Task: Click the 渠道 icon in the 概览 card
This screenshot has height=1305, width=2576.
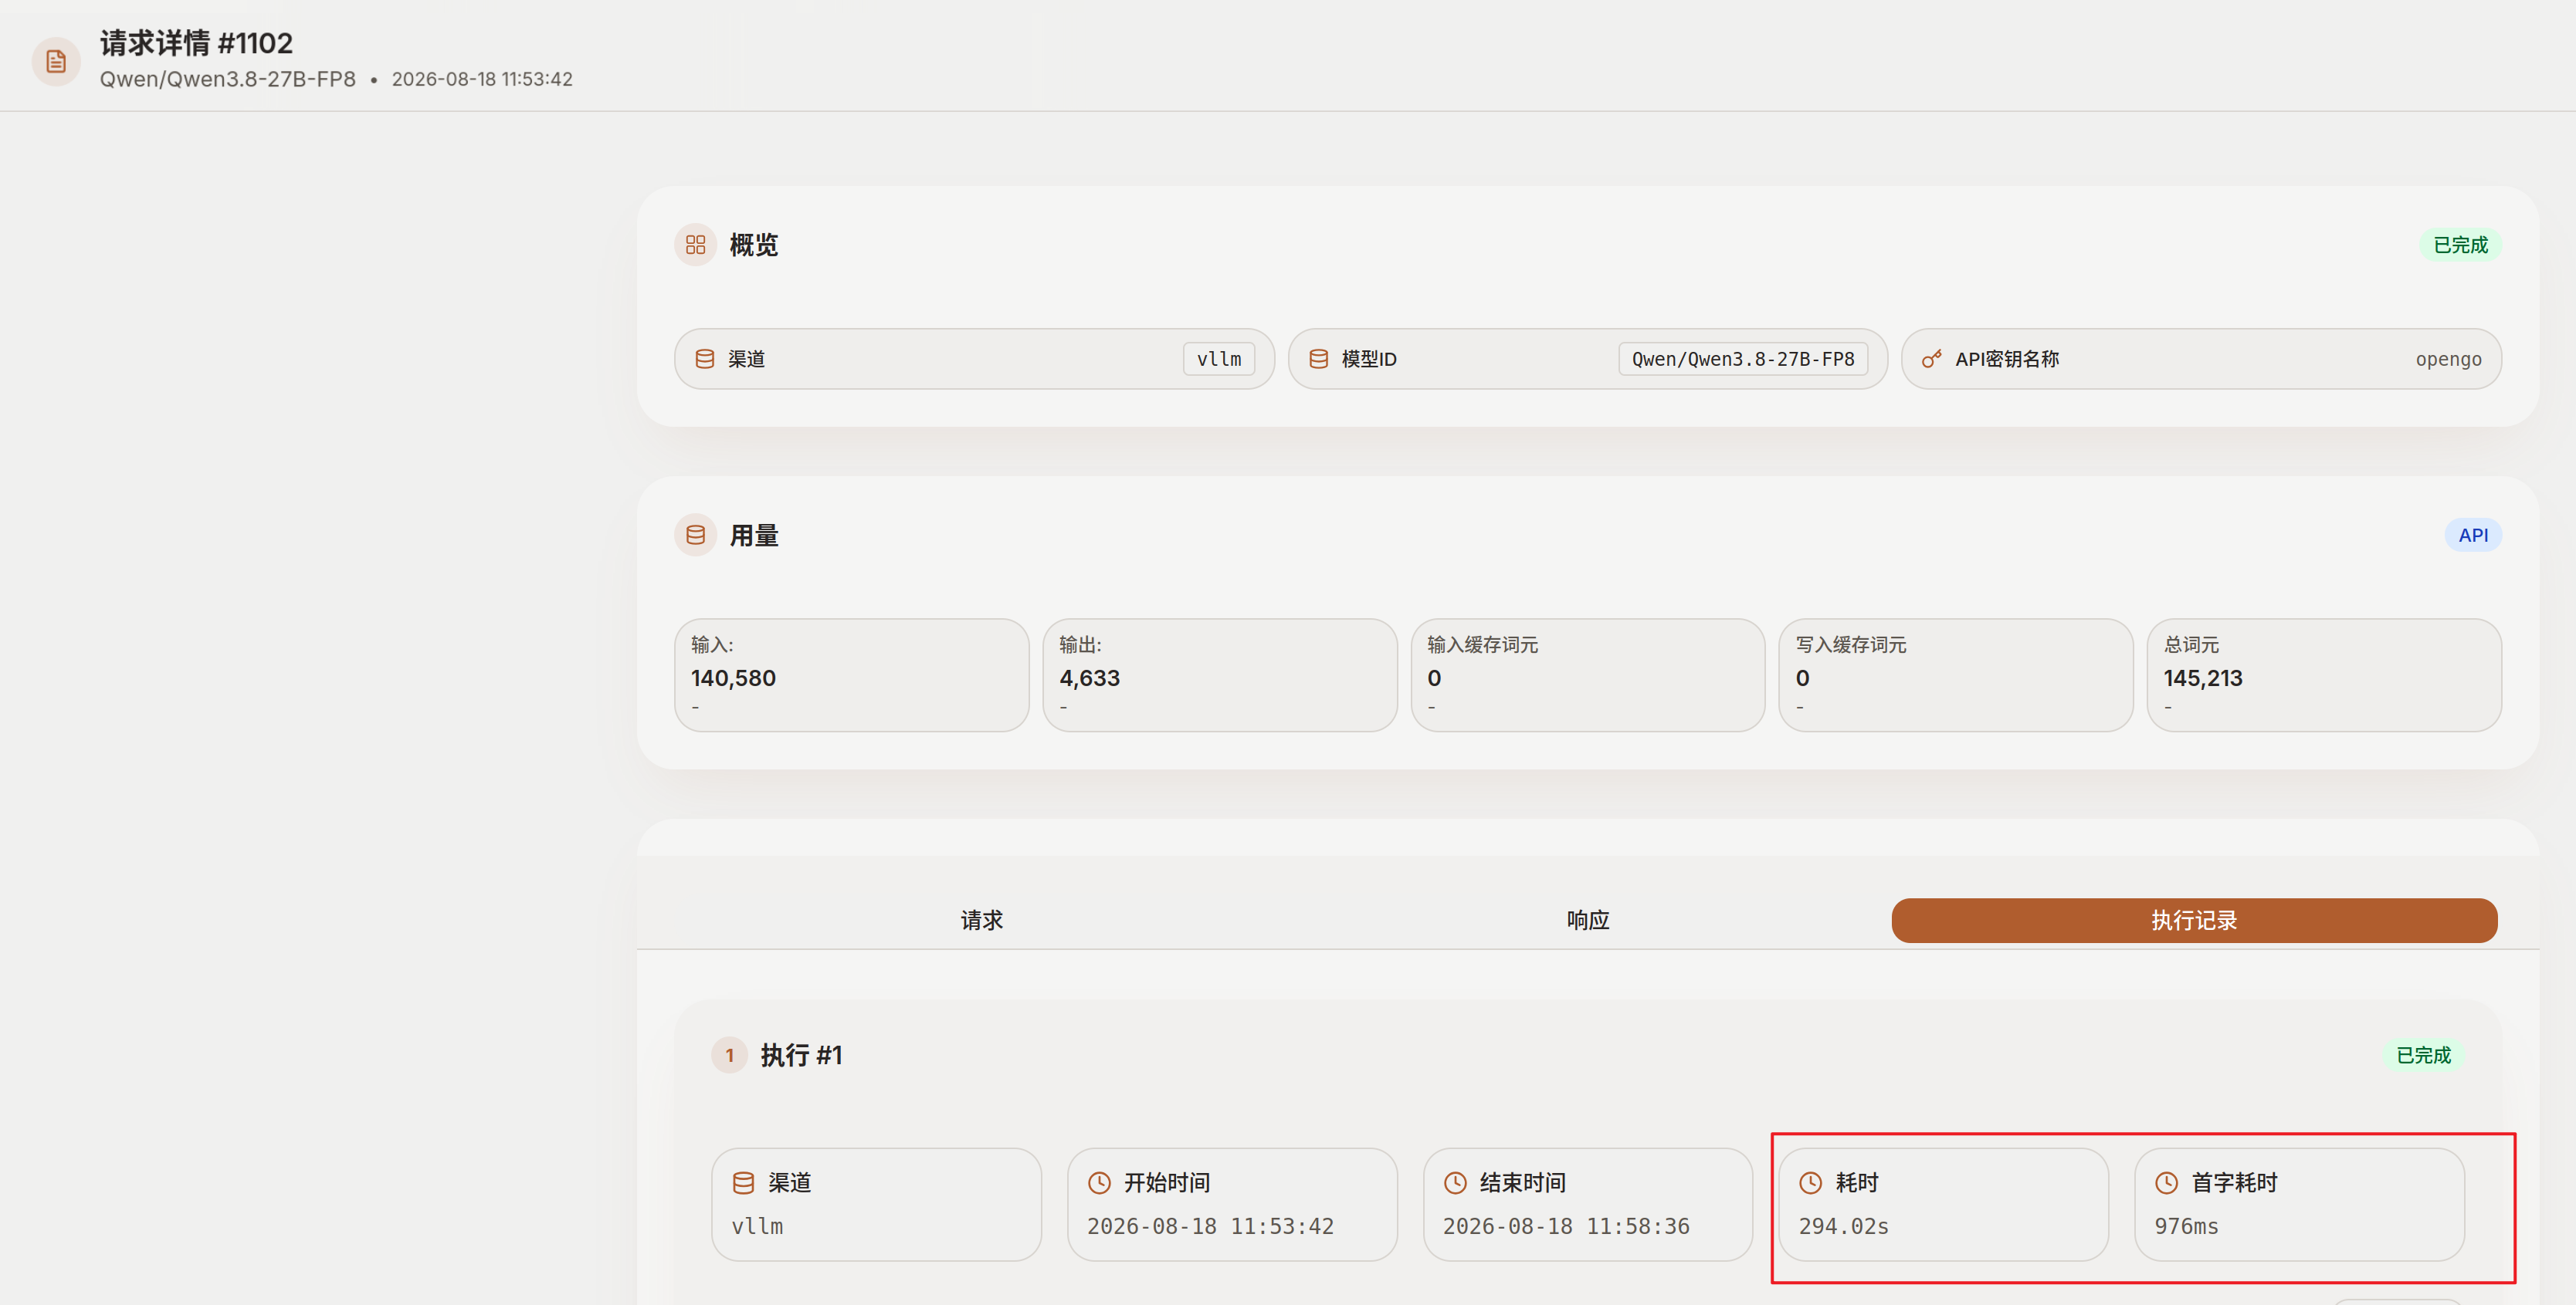Action: pyautogui.click(x=705, y=359)
